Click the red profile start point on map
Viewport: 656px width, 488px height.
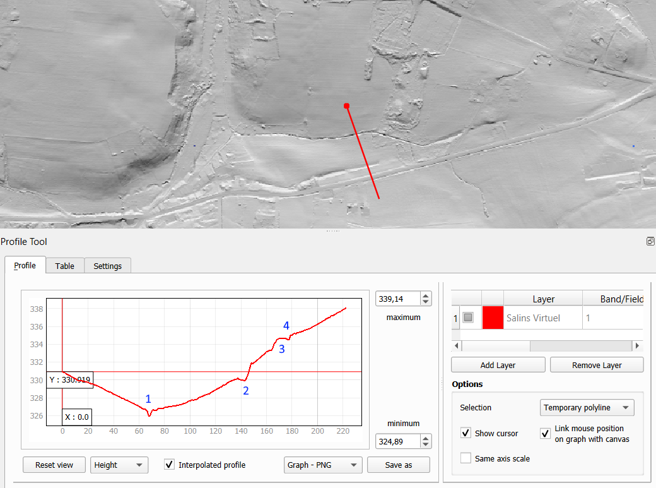pos(346,106)
